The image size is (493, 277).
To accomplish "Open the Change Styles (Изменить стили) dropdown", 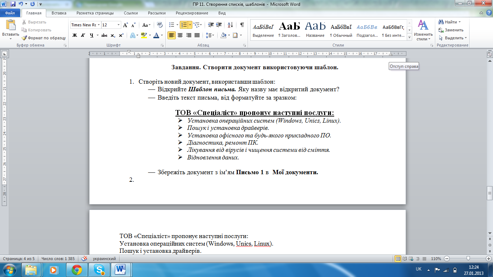I will coord(423,30).
